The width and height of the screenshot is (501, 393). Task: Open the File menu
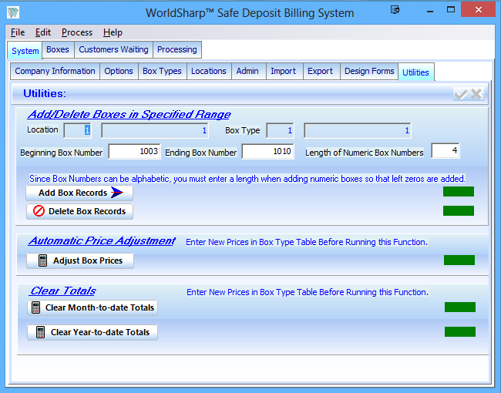(x=18, y=32)
